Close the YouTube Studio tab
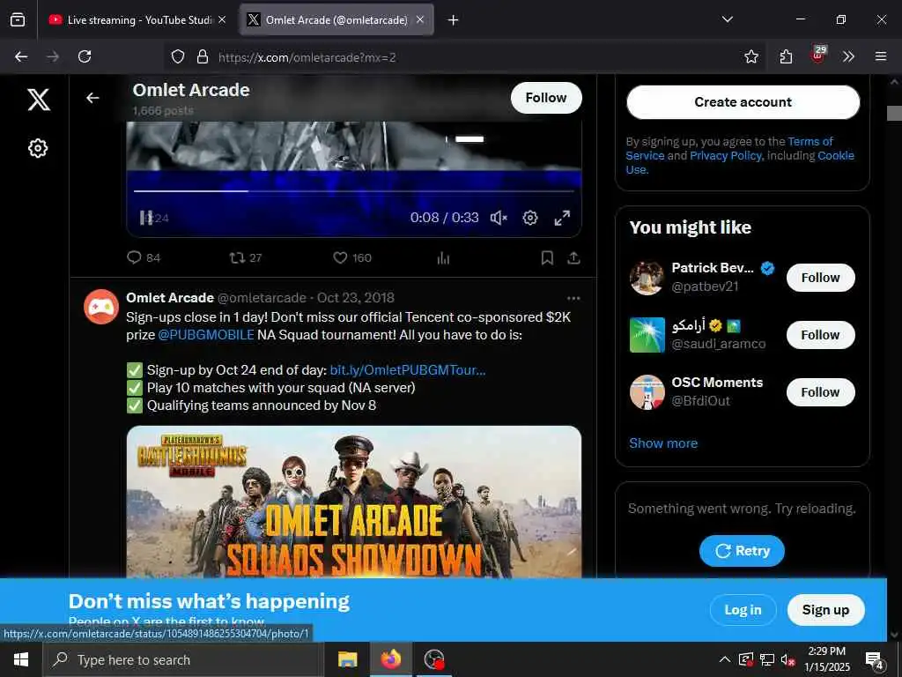Image resolution: width=902 pixels, height=677 pixels. click(222, 19)
